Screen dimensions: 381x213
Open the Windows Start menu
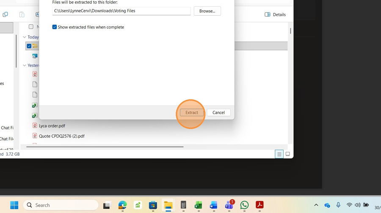(14, 205)
